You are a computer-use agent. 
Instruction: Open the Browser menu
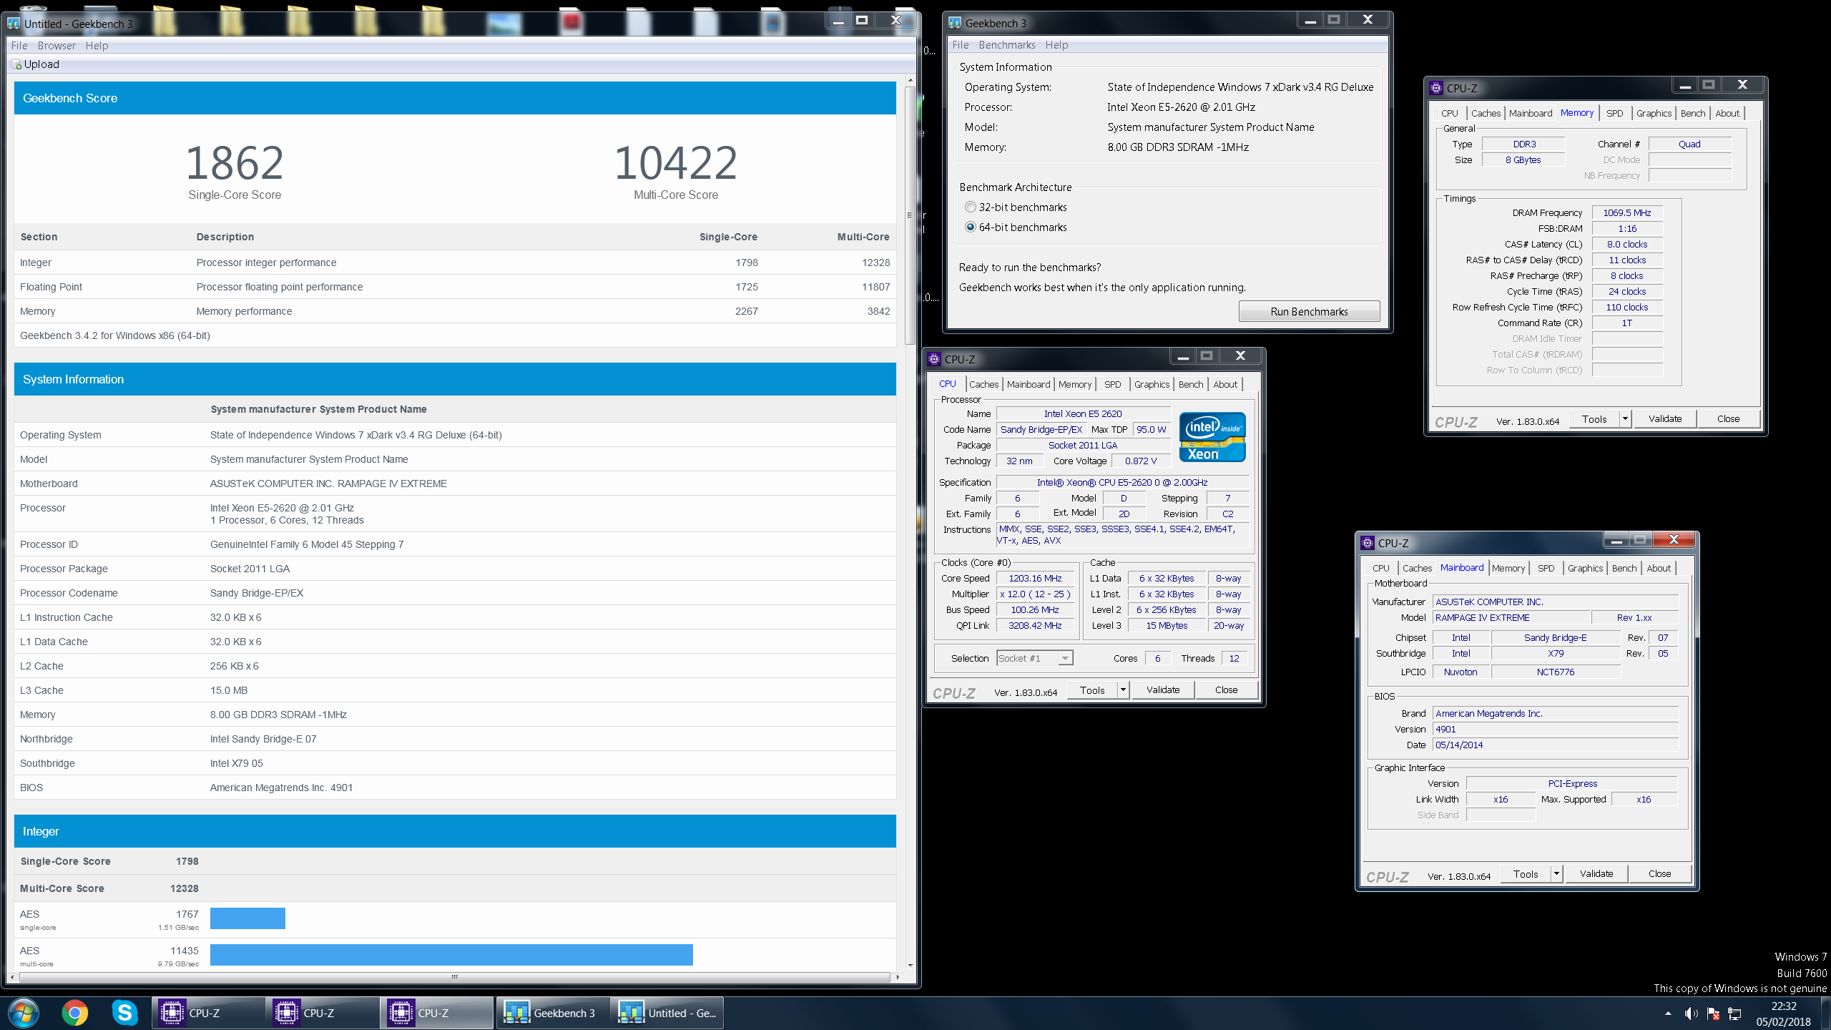point(57,46)
